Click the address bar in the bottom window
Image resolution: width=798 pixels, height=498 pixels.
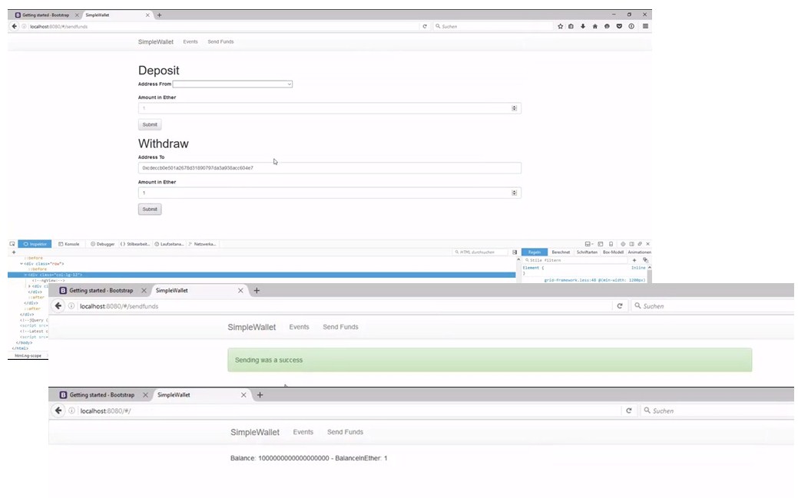(x=350, y=411)
